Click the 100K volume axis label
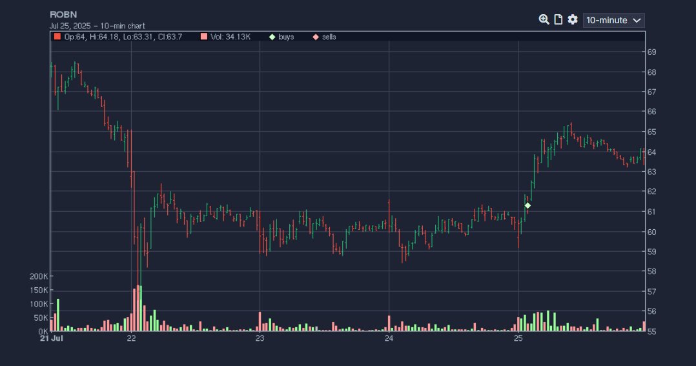696x366 pixels. pos(39,304)
